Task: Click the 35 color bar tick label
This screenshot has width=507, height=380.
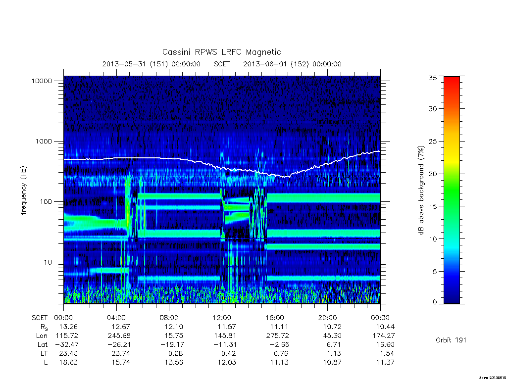Action: click(433, 78)
